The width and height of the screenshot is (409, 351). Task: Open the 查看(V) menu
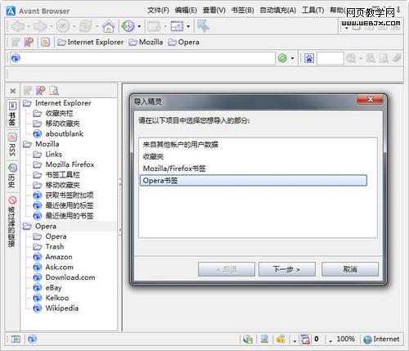(214, 11)
